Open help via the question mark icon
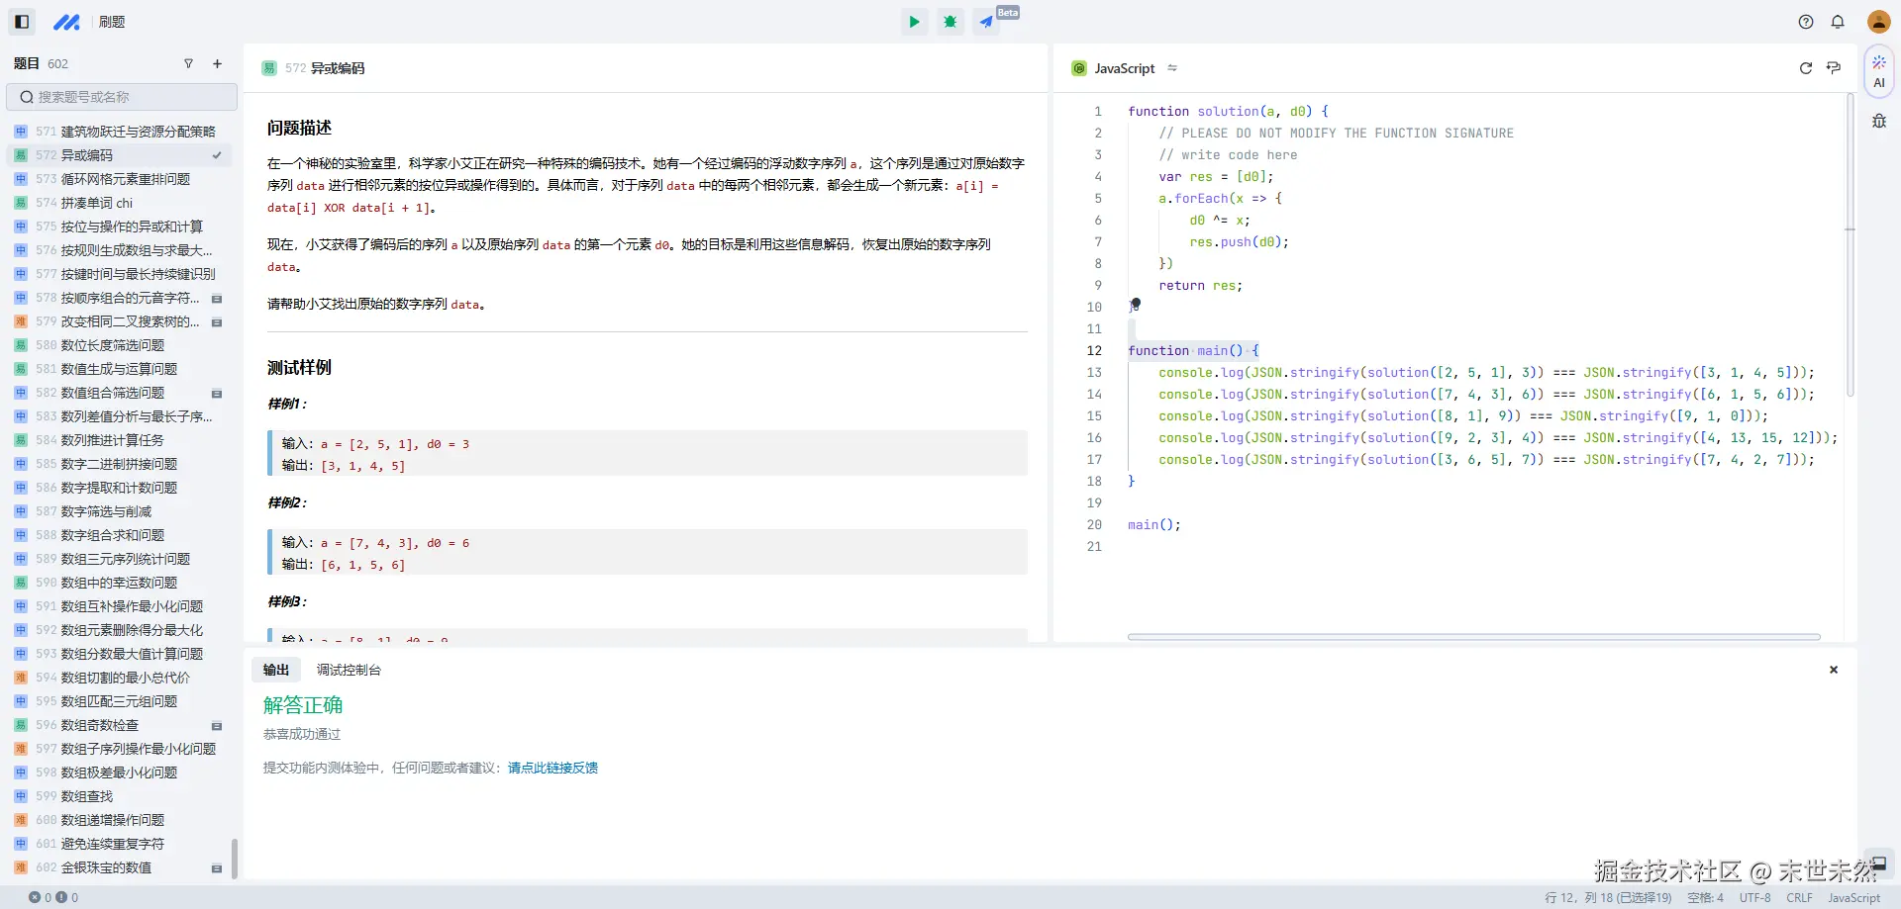 [x=1806, y=22]
